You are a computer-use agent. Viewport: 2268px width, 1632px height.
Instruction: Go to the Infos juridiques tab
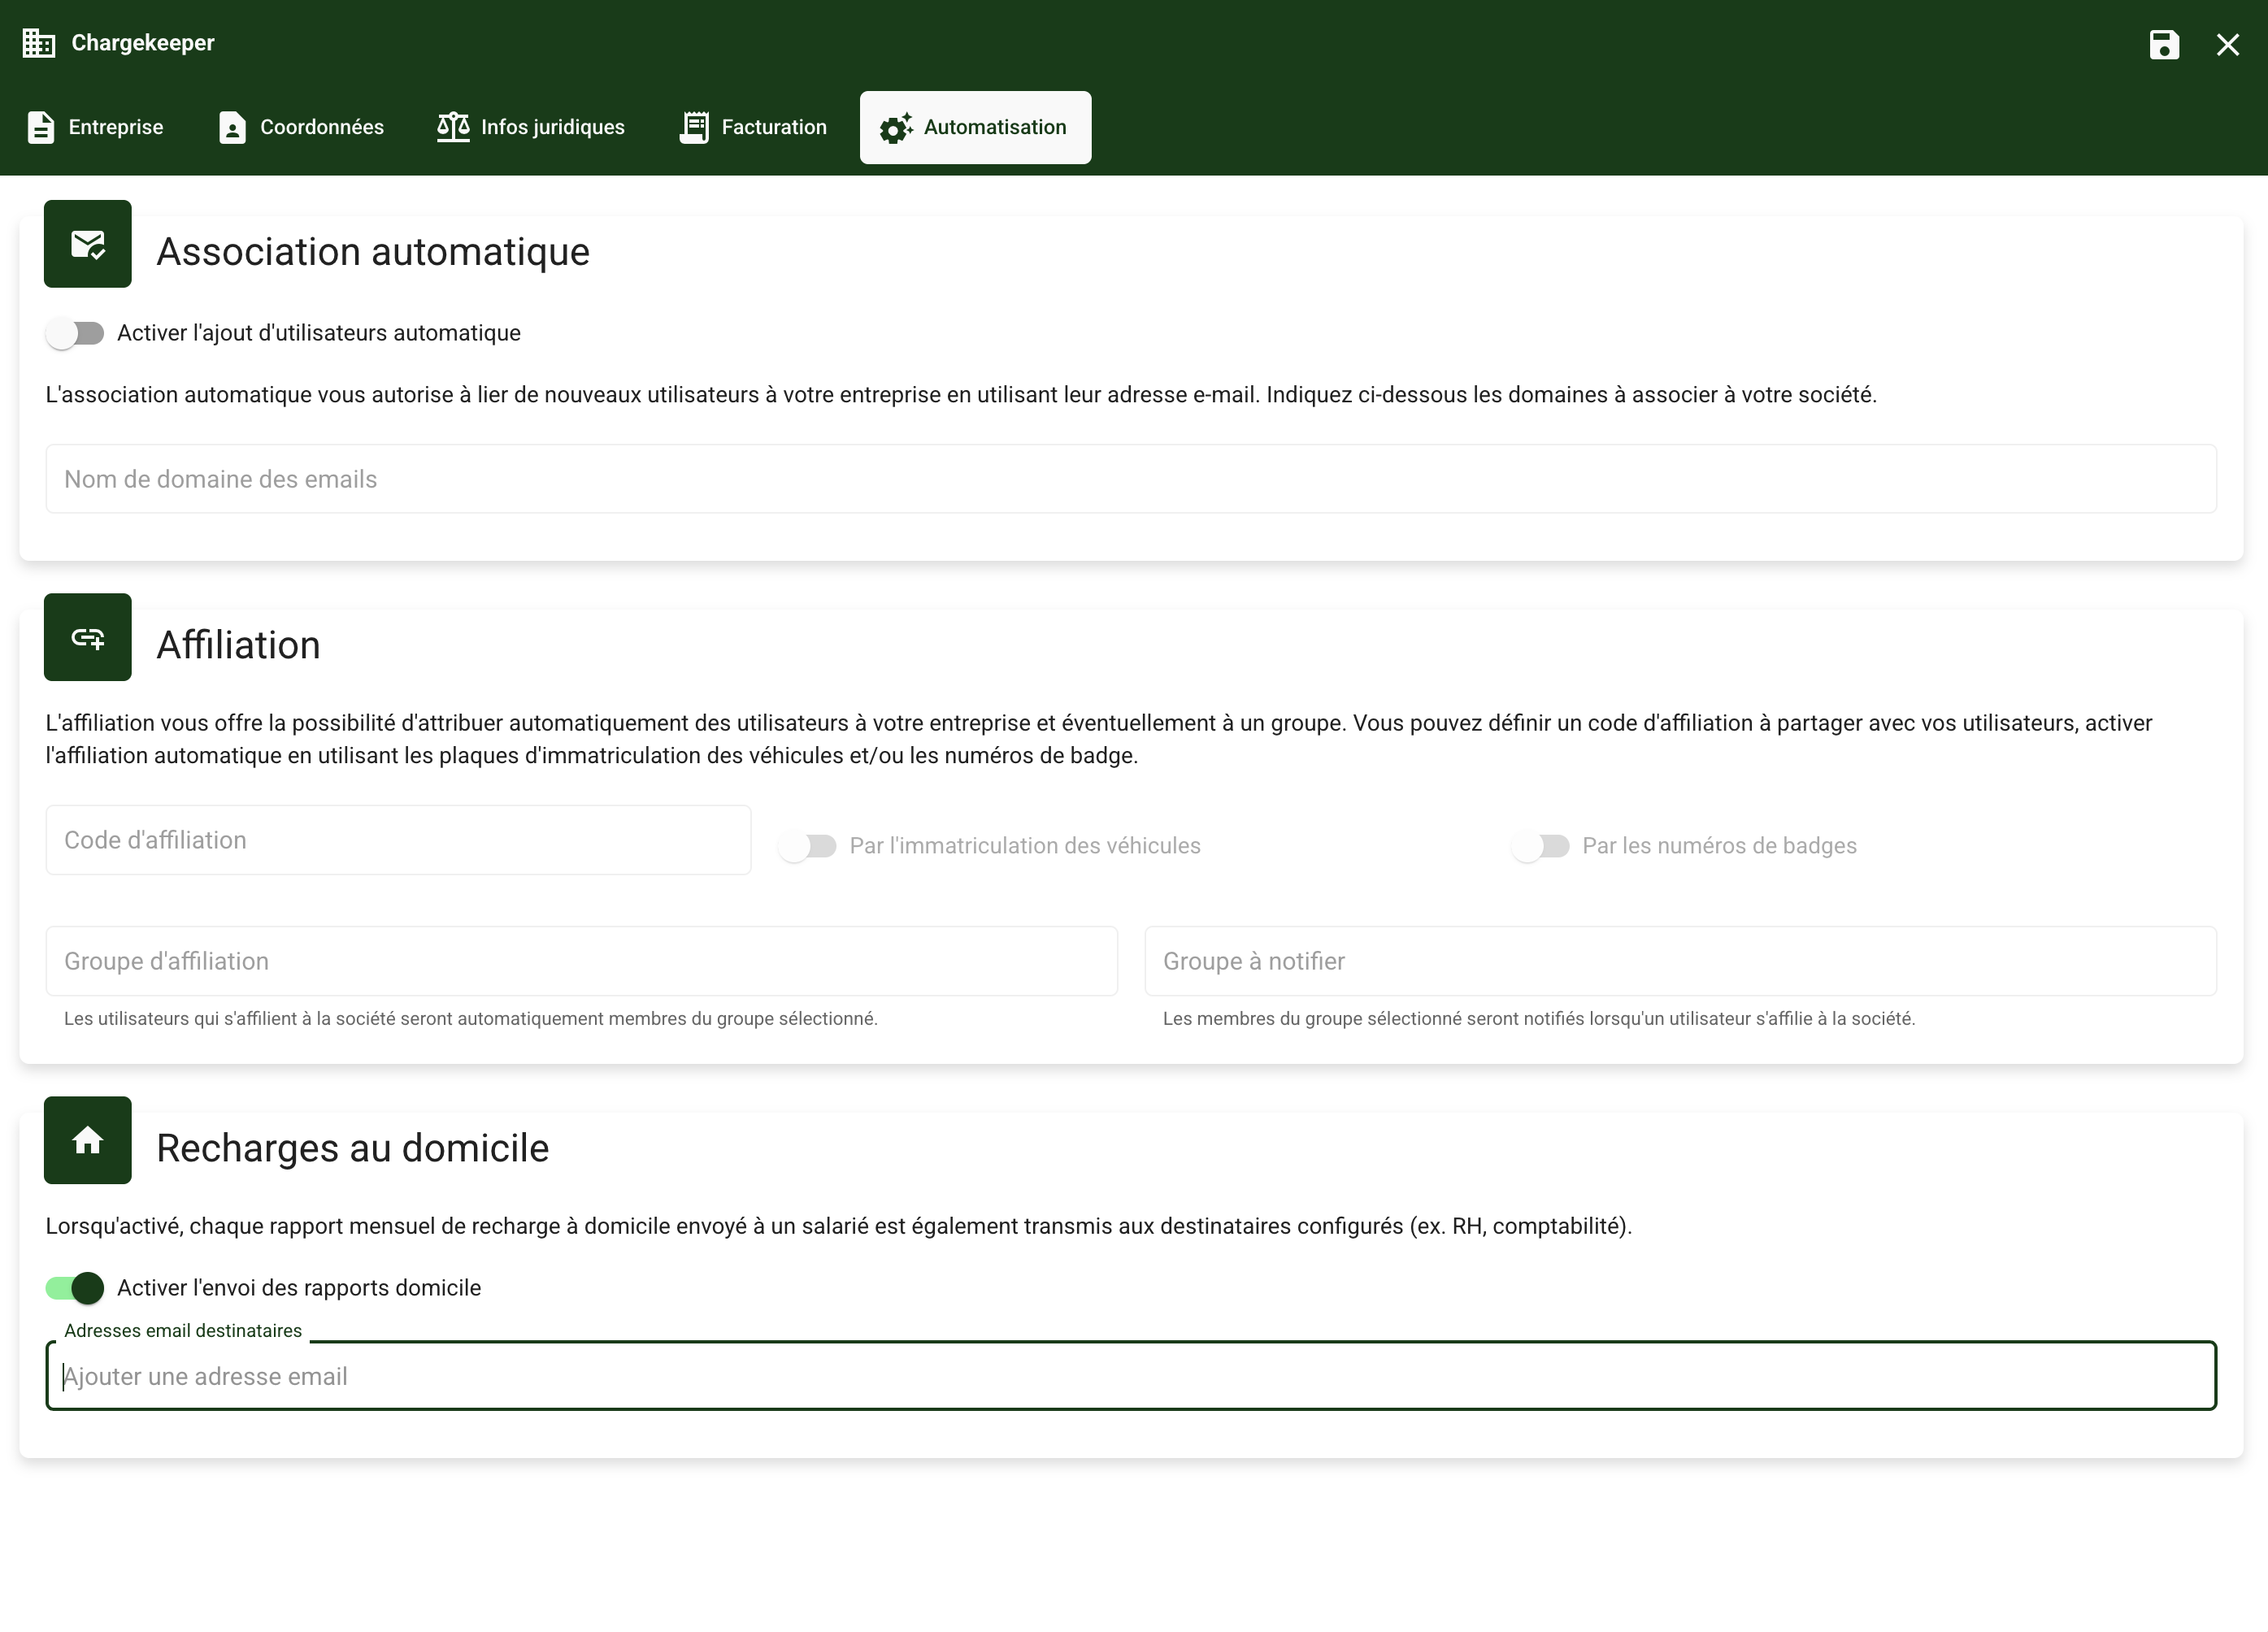coord(531,127)
